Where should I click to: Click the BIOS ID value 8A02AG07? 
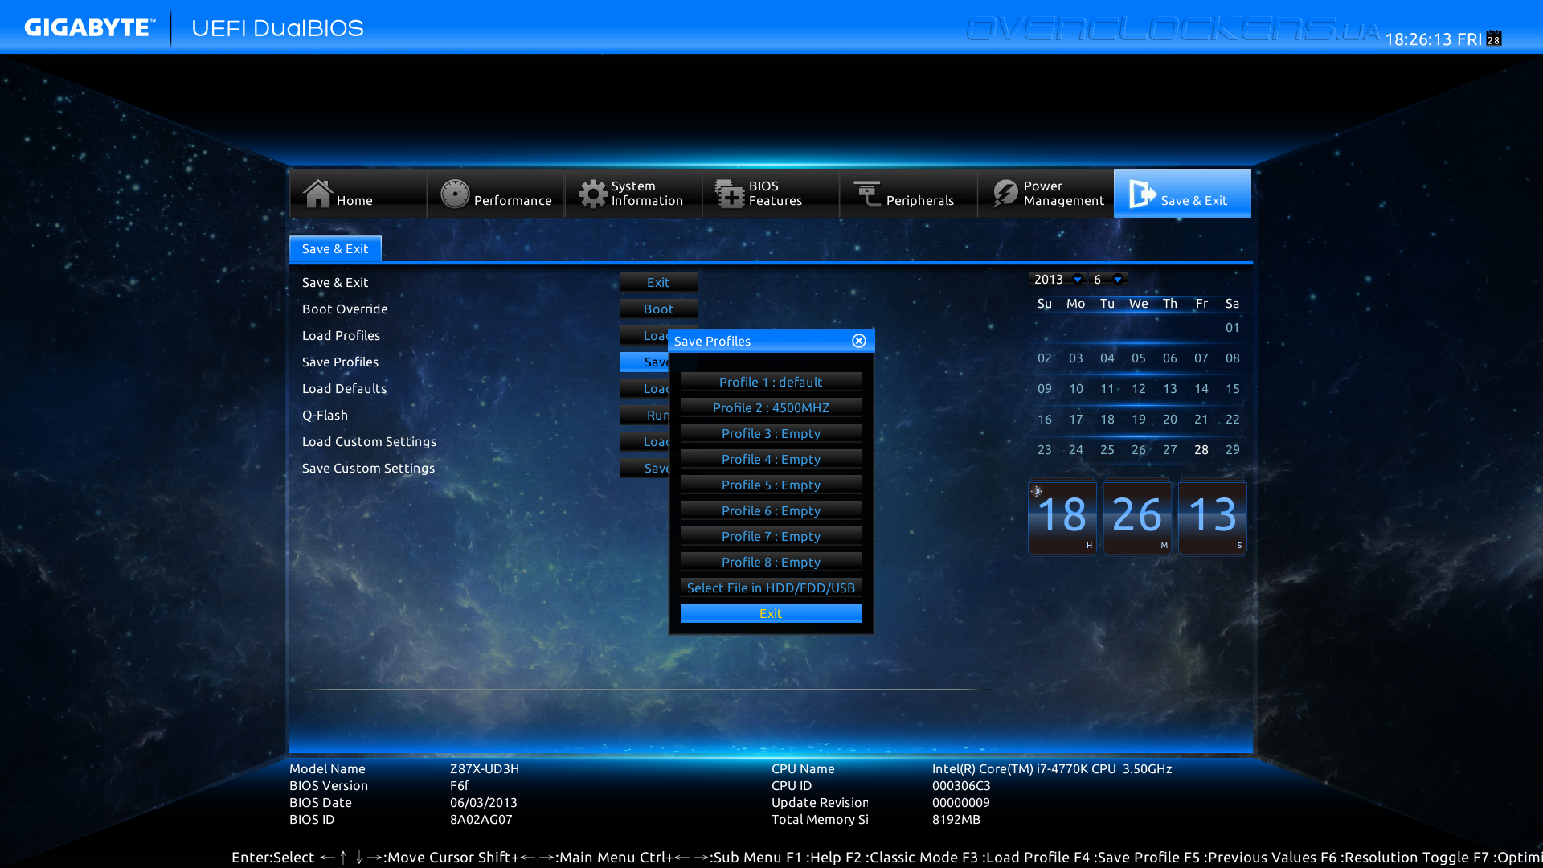click(481, 820)
